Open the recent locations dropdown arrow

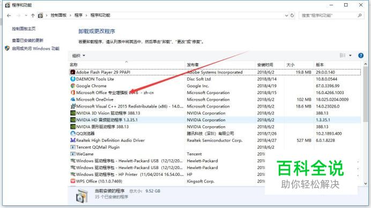(x=26, y=16)
